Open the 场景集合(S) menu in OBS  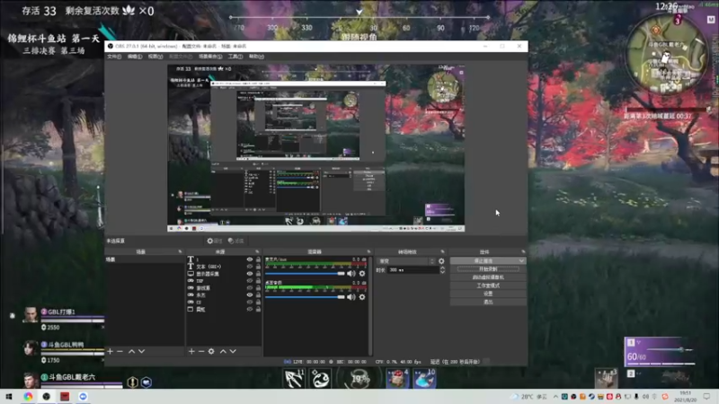pos(210,57)
